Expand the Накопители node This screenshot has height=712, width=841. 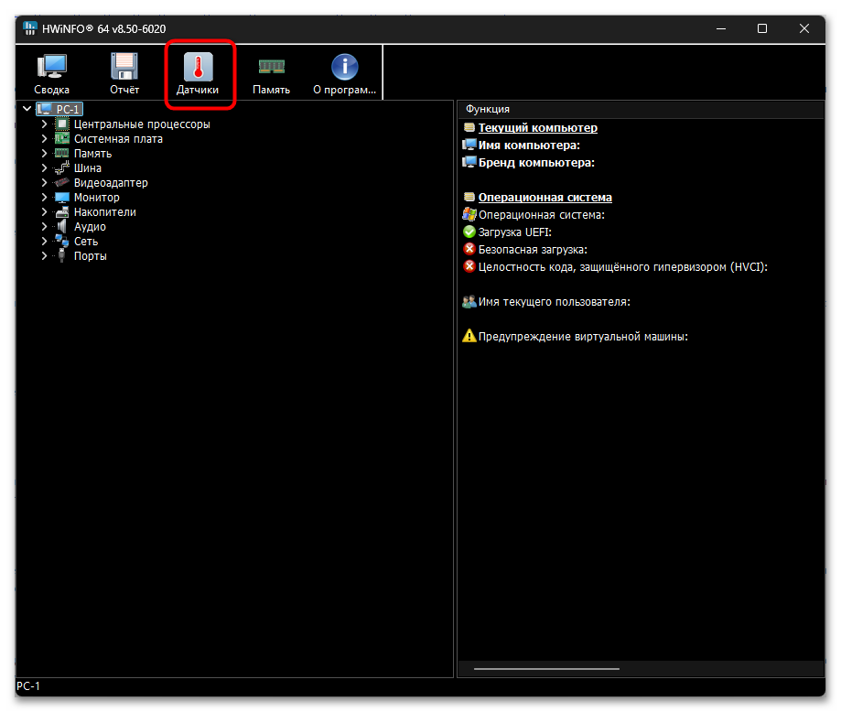tap(45, 212)
